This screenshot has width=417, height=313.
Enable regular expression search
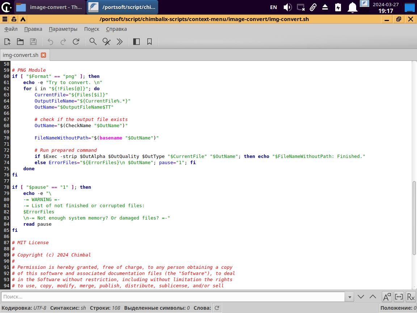click(410, 297)
